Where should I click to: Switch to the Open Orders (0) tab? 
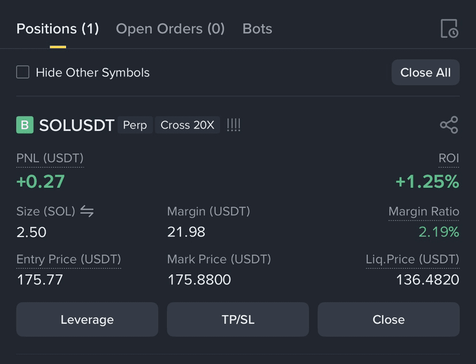pos(170,29)
